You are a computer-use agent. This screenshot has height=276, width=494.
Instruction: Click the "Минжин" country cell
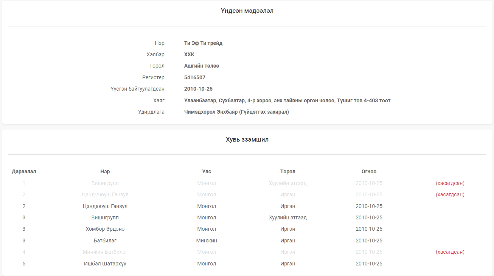coord(207,241)
